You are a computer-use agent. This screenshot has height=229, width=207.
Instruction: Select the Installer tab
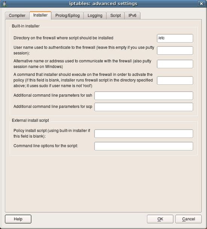click(40, 15)
